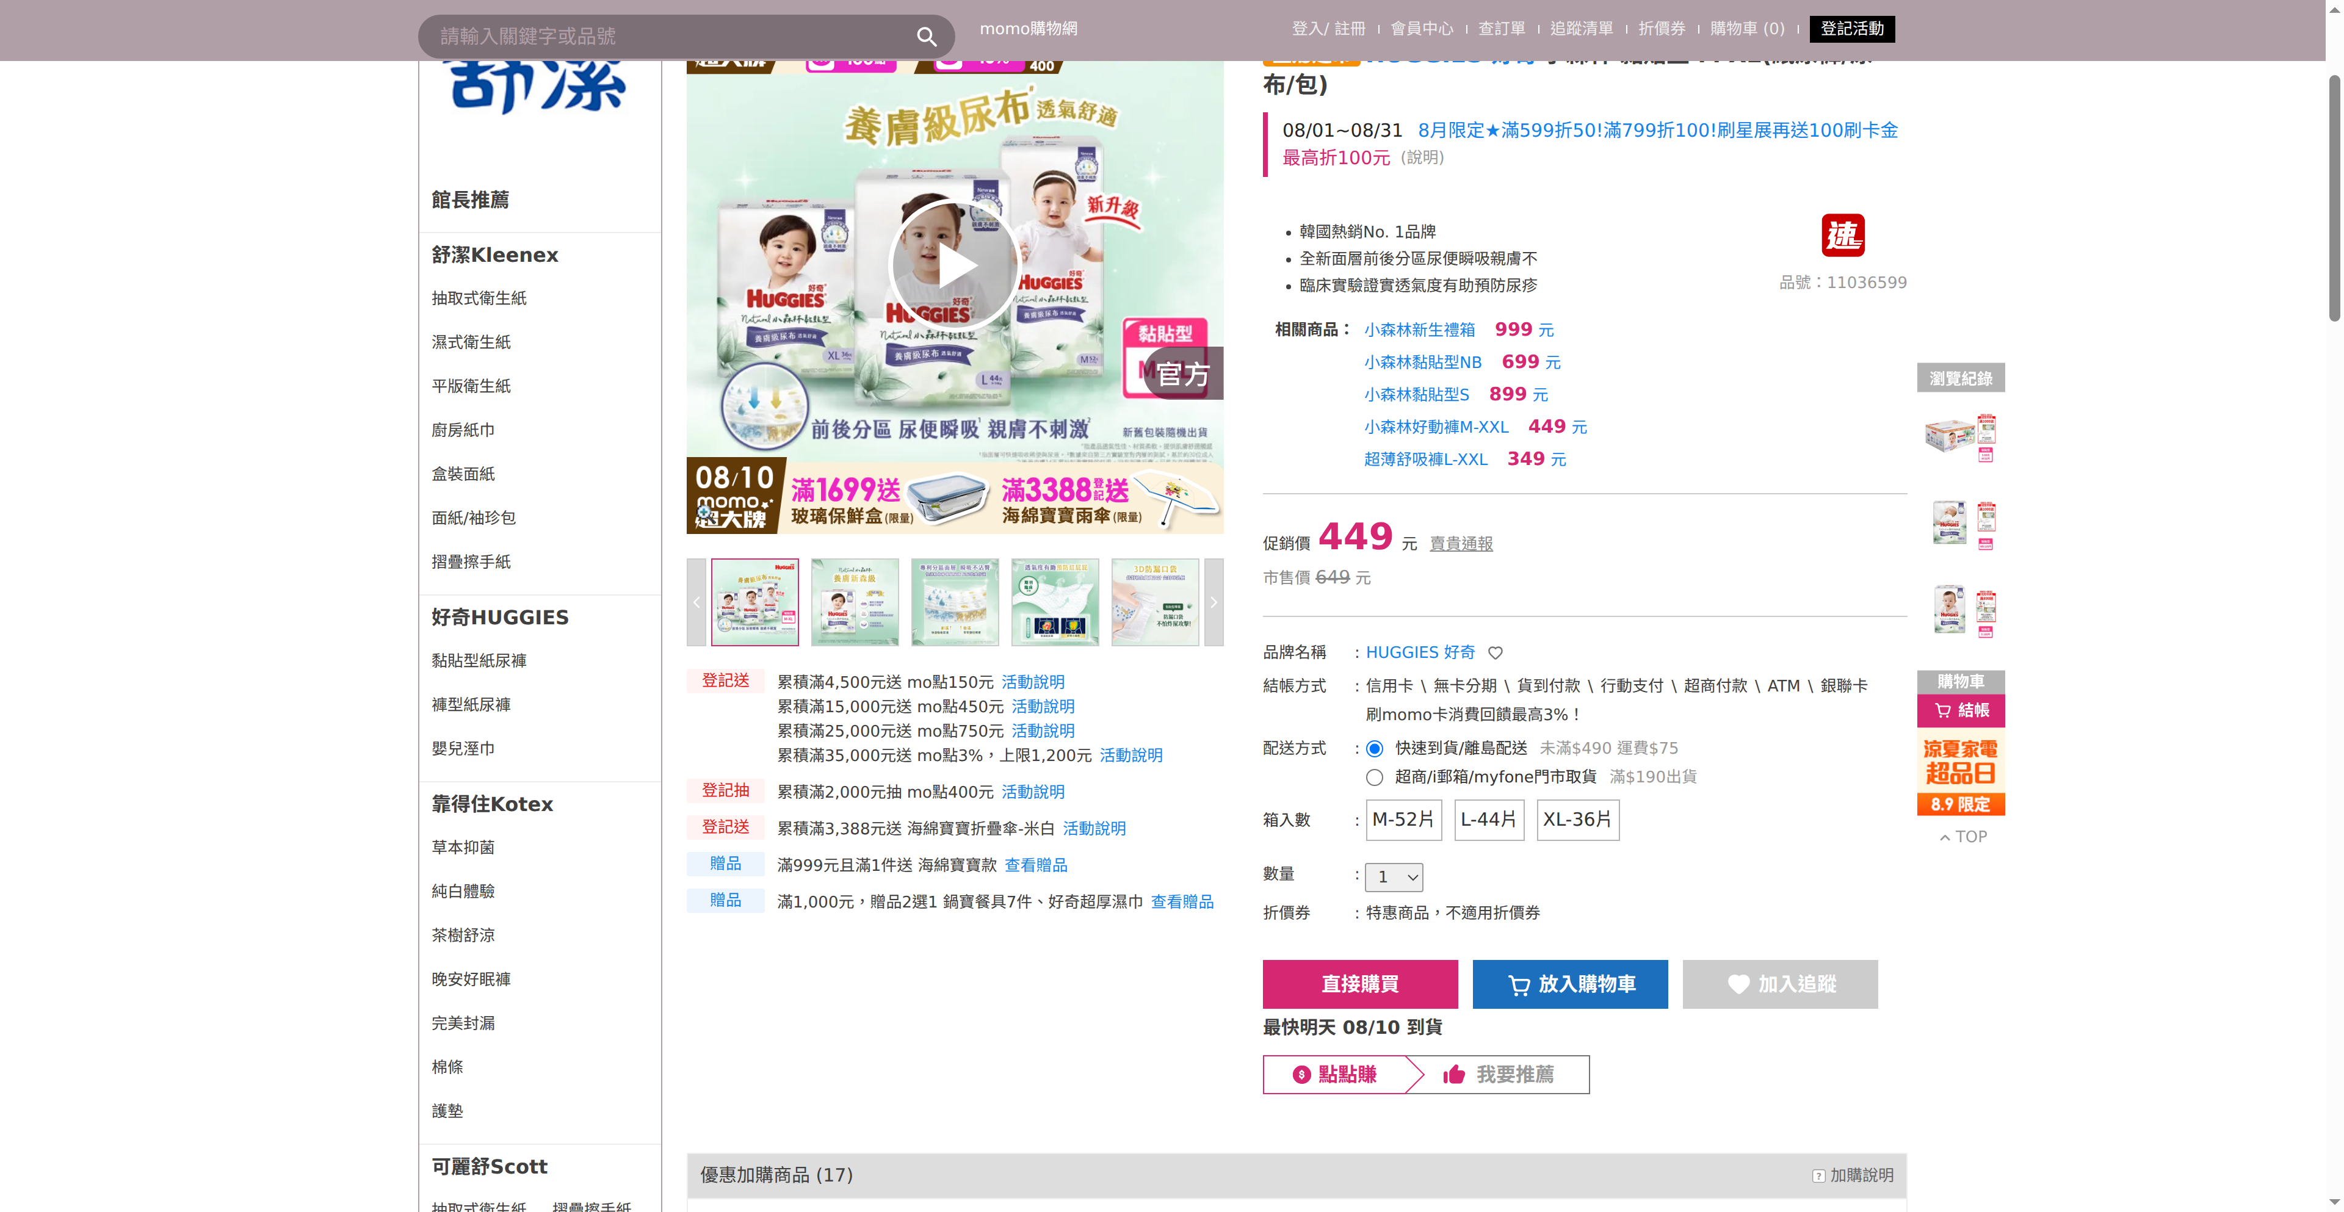Click the 點點賺 button
The image size is (2344, 1212).
(1335, 1075)
